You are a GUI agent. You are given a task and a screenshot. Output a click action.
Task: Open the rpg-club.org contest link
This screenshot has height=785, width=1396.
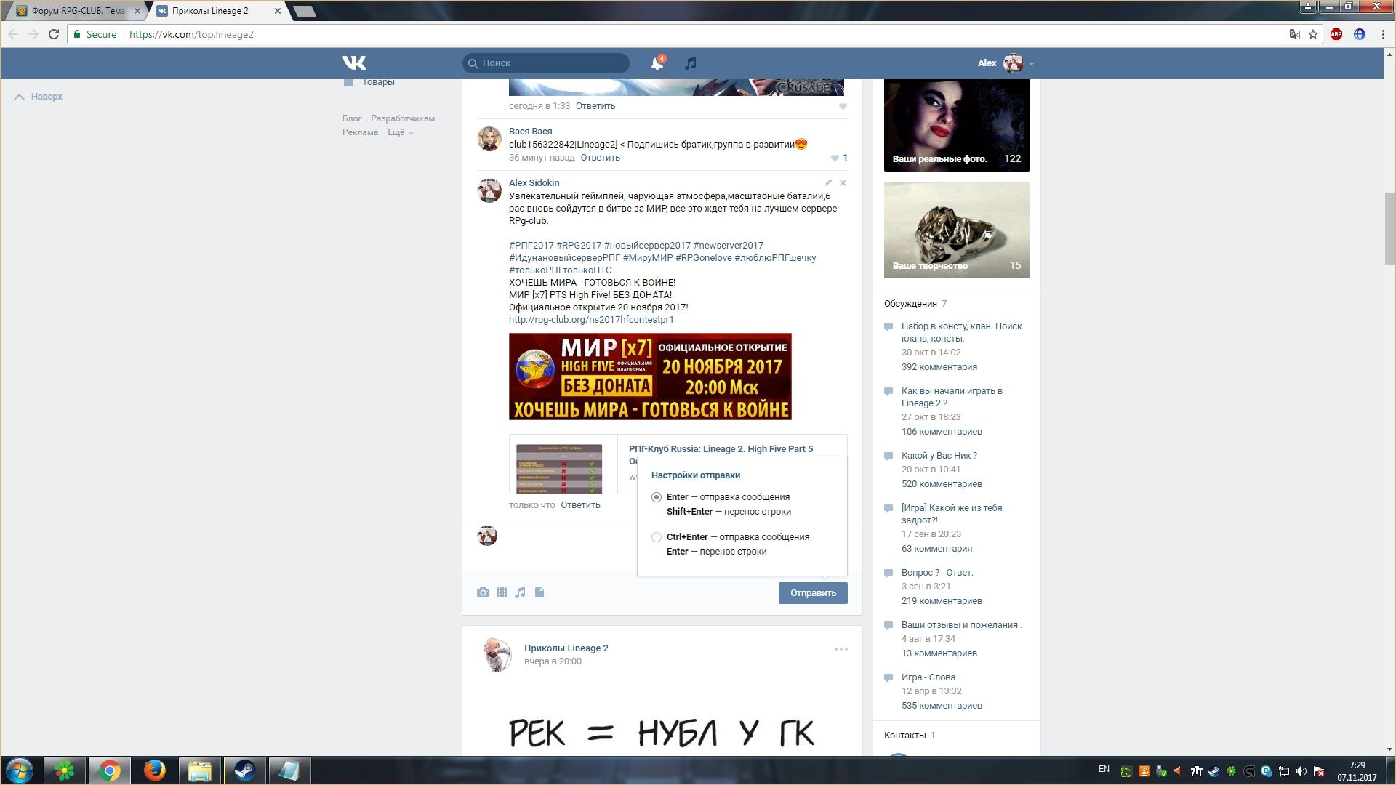(591, 320)
